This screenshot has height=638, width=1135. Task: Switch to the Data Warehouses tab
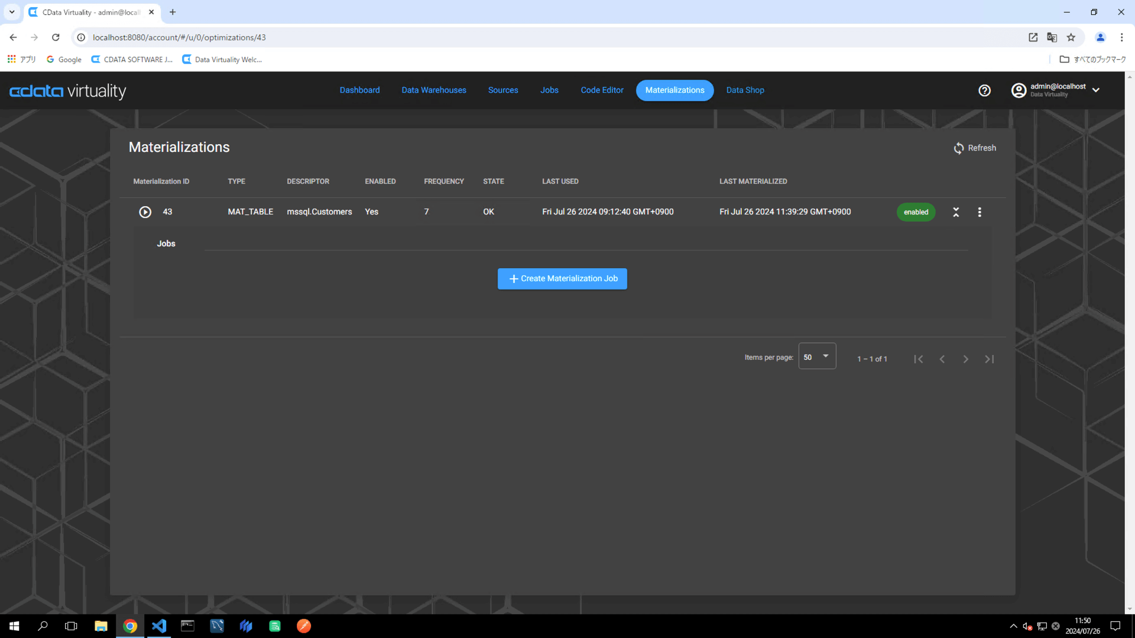pos(434,90)
